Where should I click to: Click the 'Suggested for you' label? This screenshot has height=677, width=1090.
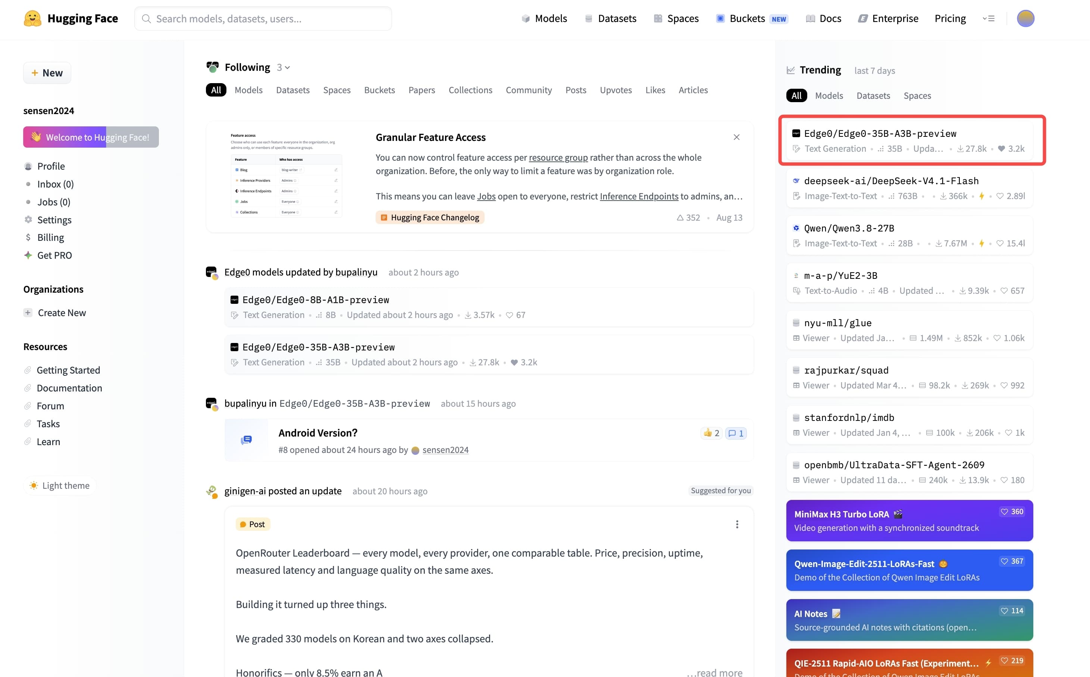click(x=720, y=491)
